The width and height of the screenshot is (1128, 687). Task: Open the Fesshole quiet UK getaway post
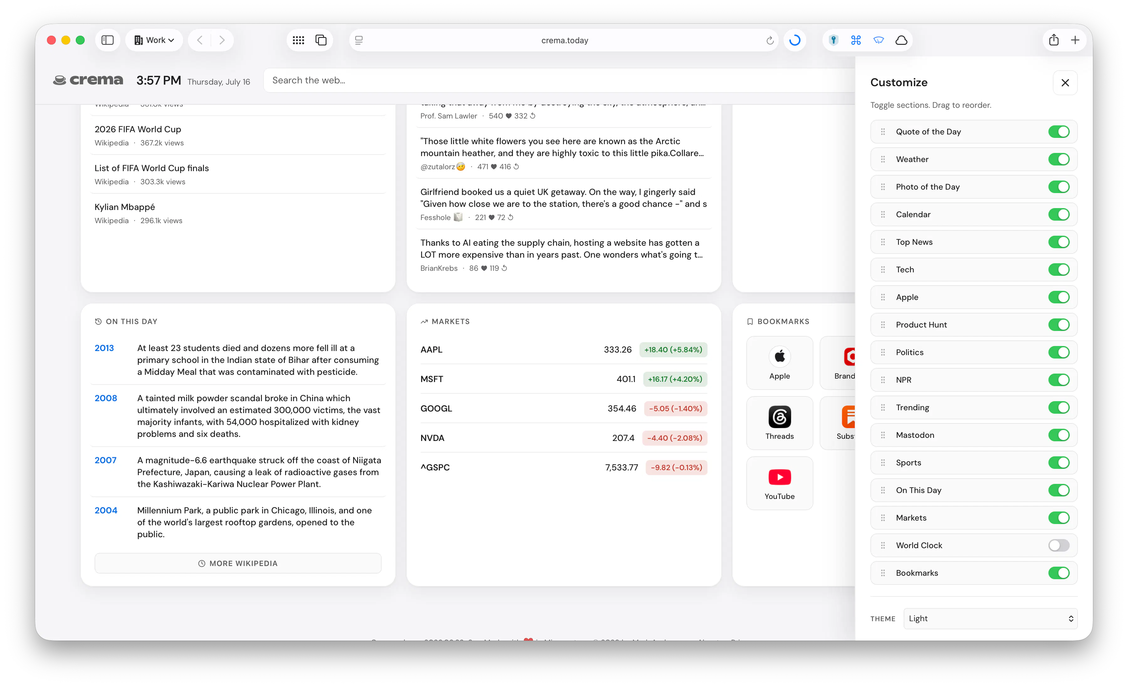pos(564,204)
